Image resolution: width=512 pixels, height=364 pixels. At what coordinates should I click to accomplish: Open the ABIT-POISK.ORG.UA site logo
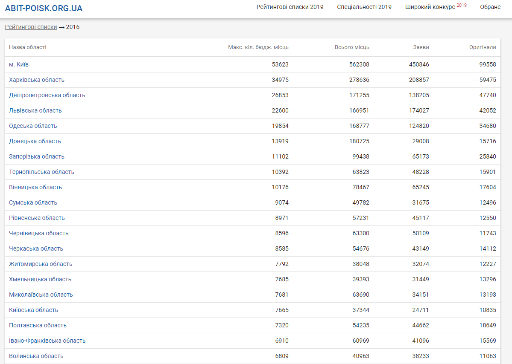(44, 8)
